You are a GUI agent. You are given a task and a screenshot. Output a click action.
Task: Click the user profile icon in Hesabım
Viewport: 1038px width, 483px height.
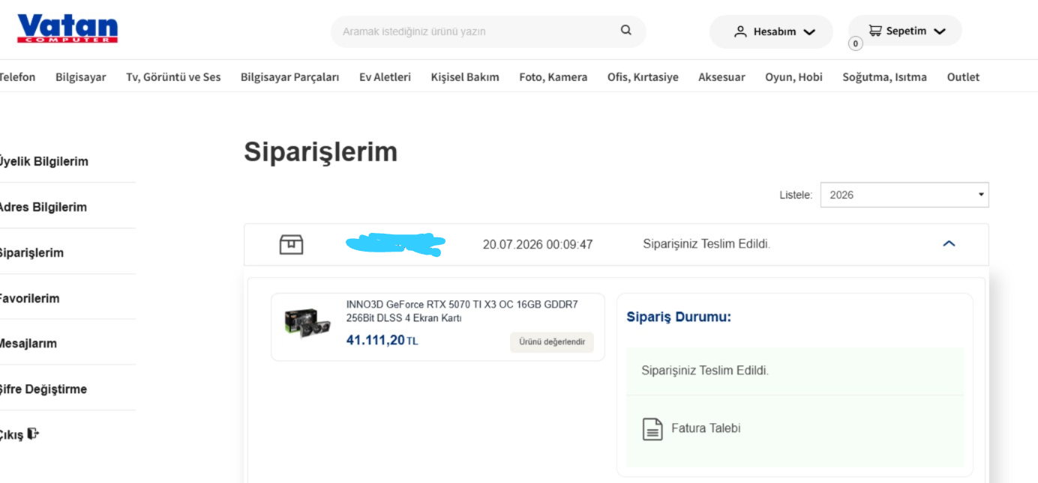pyautogui.click(x=740, y=31)
